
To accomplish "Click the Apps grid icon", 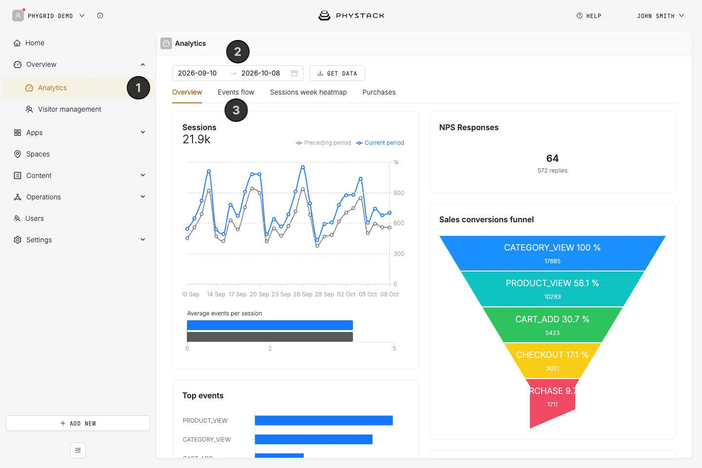I will pyautogui.click(x=18, y=133).
